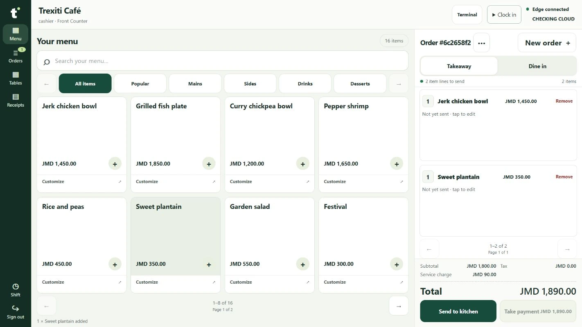Add Jerk chicken bowl with plus button
Image resolution: width=582 pixels, height=327 pixels.
[x=115, y=163]
